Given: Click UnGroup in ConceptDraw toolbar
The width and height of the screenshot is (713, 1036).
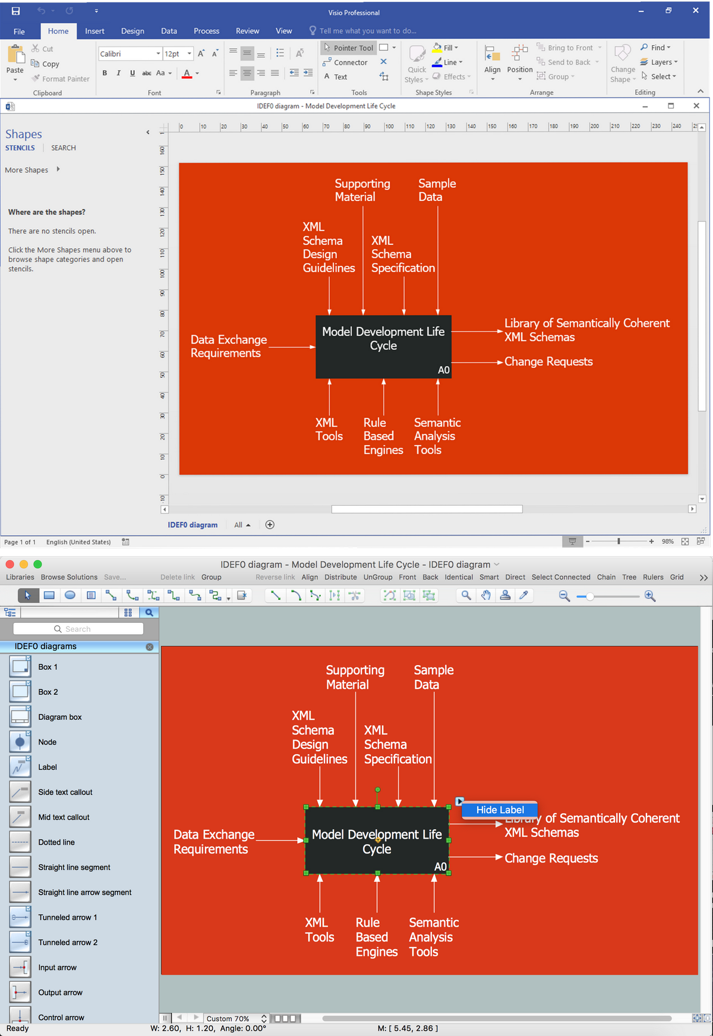Looking at the screenshot, I should click(378, 577).
